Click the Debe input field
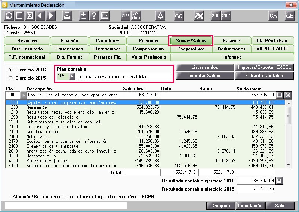The height and width of the screenshot is (212, 299). pyautogui.click(x=180, y=95)
